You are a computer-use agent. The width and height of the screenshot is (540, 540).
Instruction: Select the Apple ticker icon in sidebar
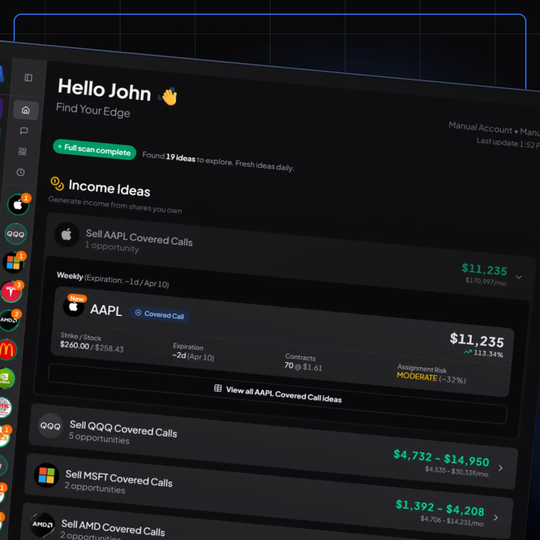pos(18,204)
